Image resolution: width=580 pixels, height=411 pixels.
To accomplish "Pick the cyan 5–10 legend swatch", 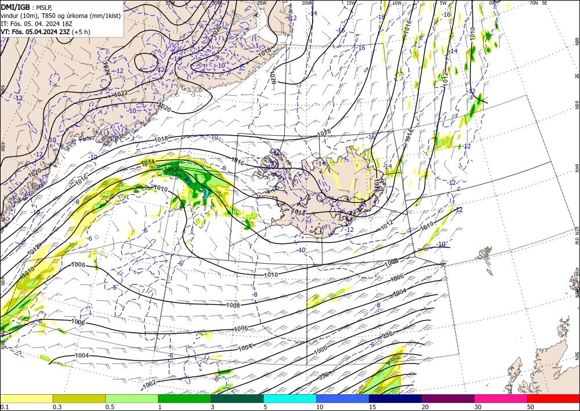I will click(x=289, y=398).
